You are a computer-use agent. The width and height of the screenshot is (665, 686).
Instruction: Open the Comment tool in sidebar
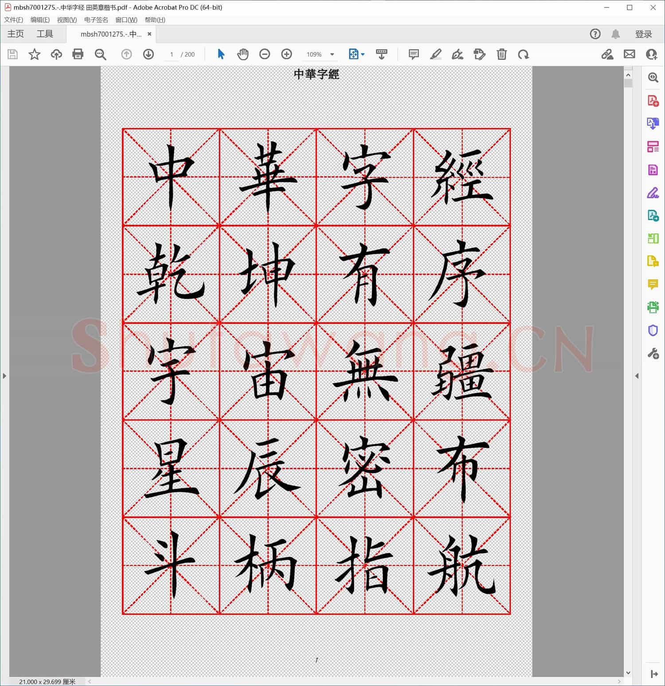click(x=653, y=285)
